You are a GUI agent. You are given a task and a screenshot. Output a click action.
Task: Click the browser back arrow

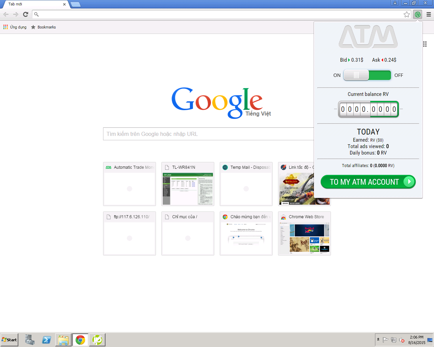tap(6, 14)
